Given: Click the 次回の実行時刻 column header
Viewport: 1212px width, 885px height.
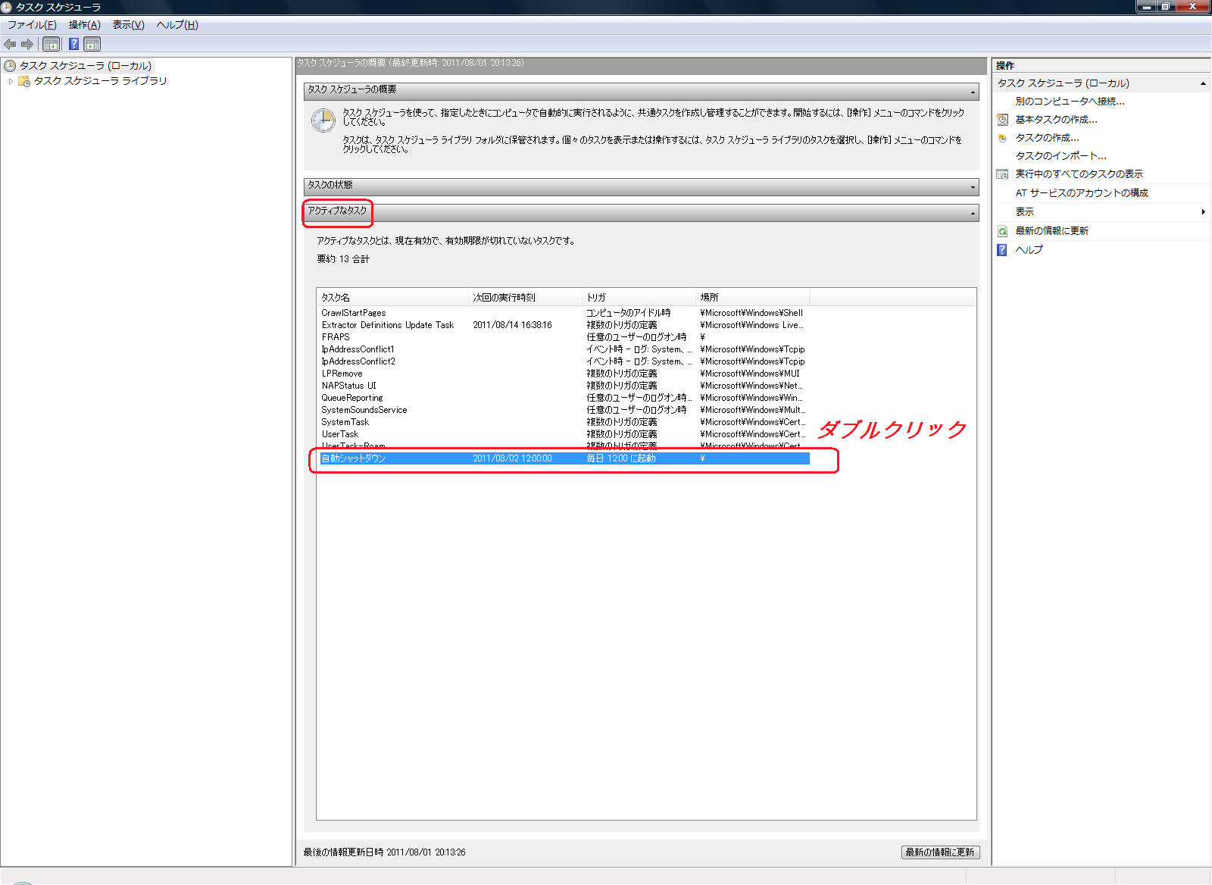Looking at the screenshot, I should 504,298.
